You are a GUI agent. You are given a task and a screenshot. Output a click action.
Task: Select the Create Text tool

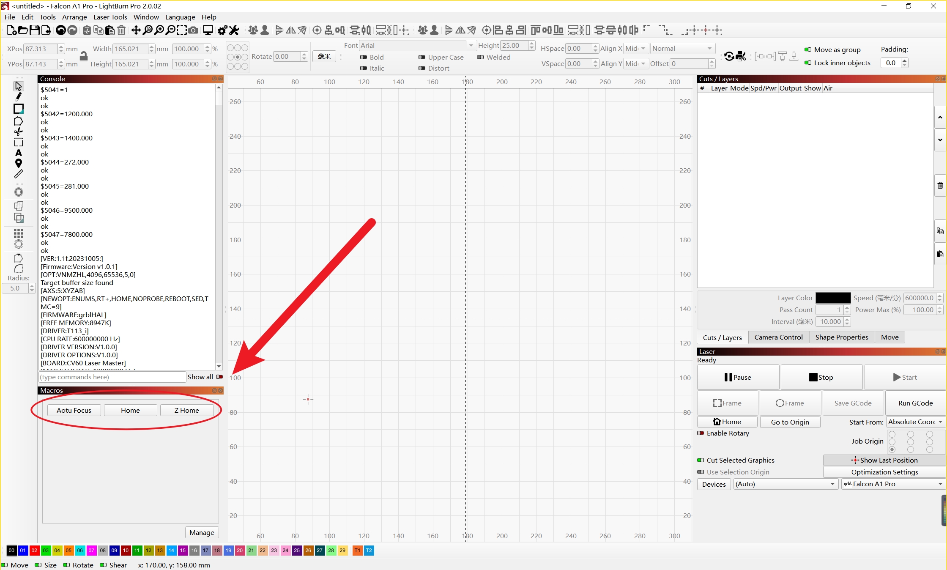tap(19, 153)
